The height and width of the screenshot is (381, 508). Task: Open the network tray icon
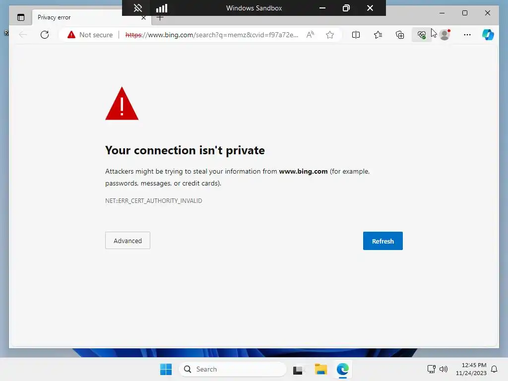(x=431, y=369)
